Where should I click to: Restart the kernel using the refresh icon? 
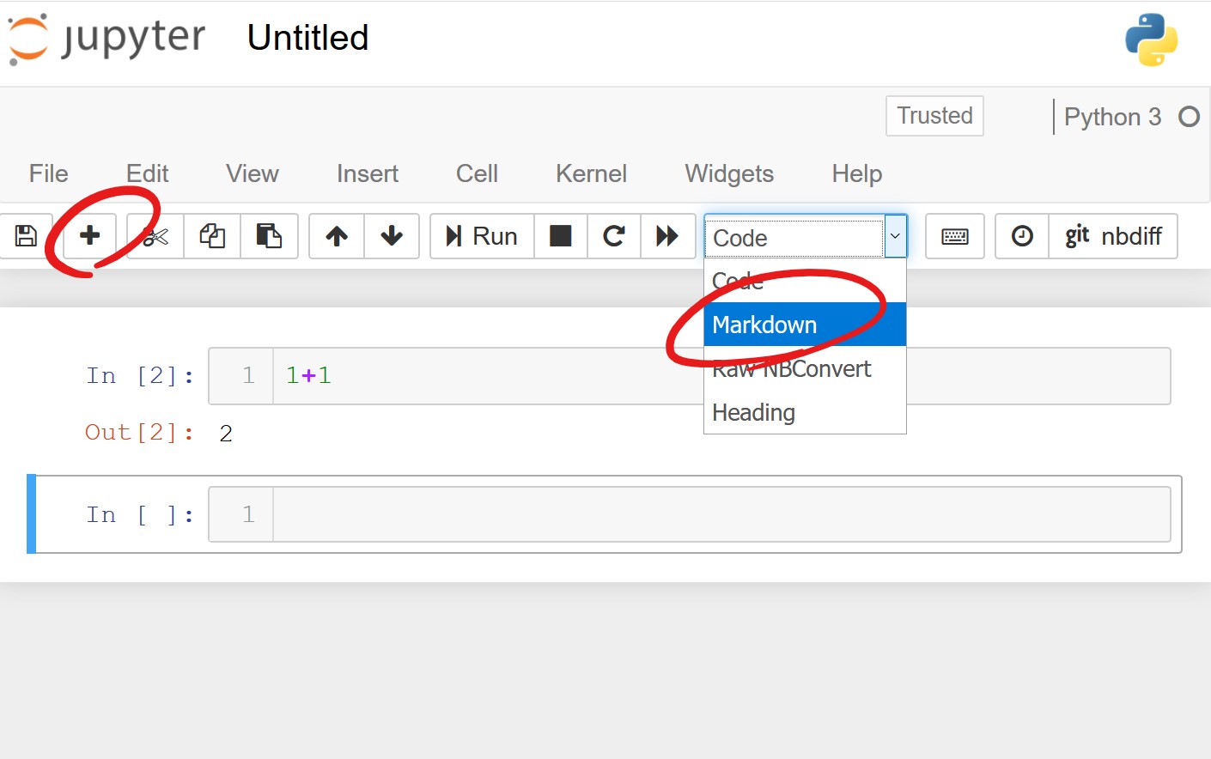tap(613, 236)
